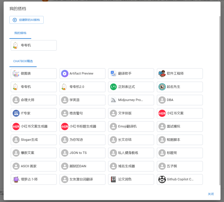Click the Artifact Preview play icon

point(65,73)
